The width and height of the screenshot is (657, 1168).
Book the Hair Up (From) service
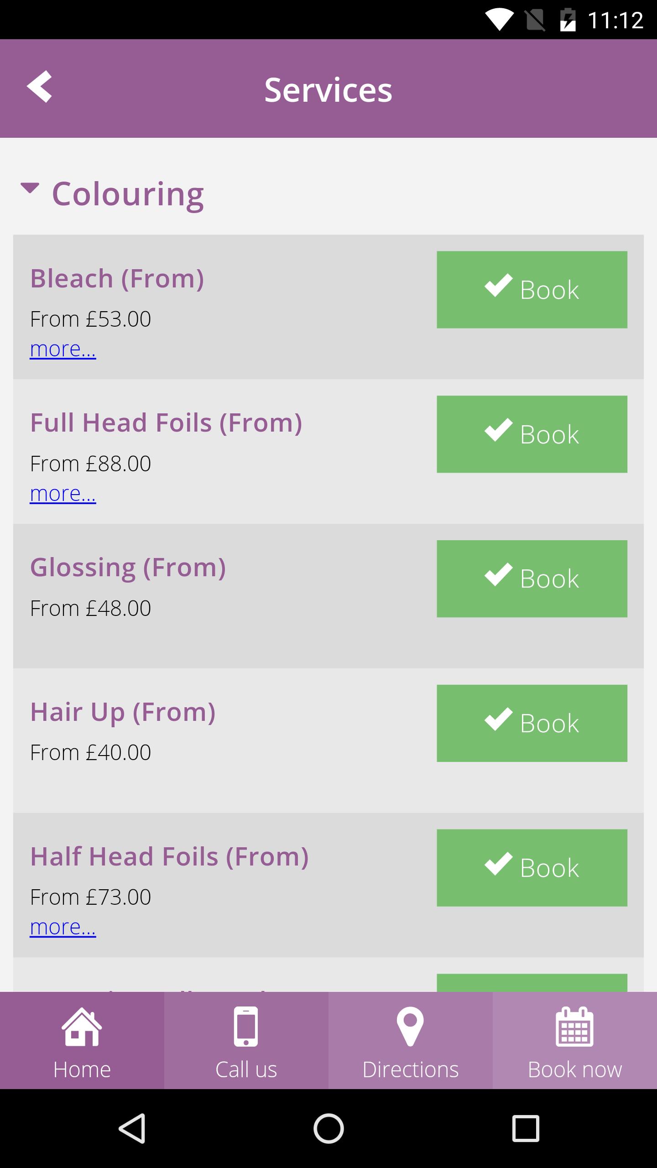[x=532, y=723]
